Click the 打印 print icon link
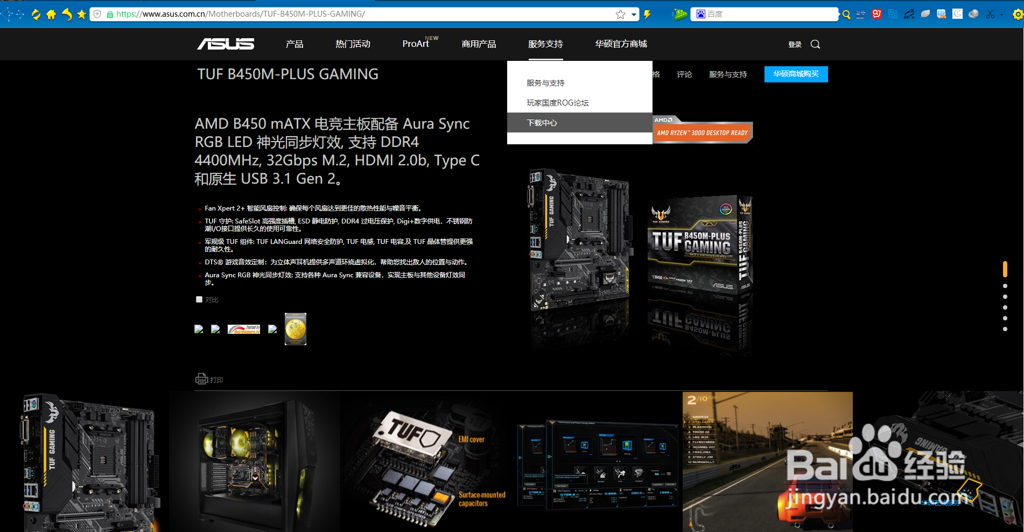The image size is (1024, 532). (x=209, y=379)
